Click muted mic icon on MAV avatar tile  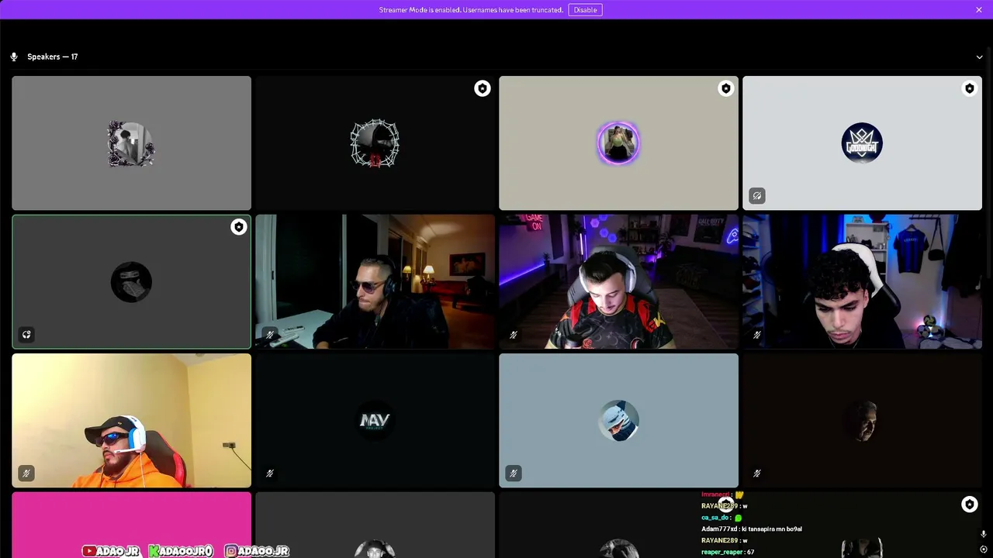click(x=270, y=473)
